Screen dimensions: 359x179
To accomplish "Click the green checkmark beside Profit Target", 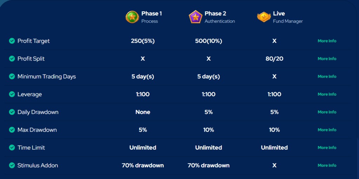I will click(12, 41).
